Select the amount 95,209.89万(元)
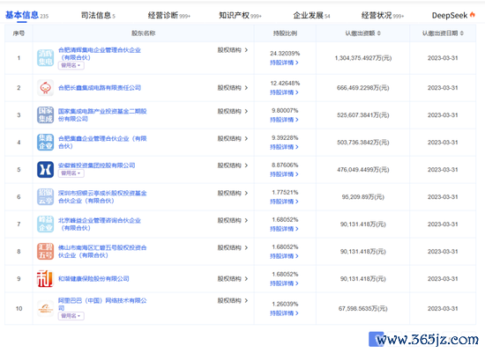Image resolution: width=485 pixels, height=353 pixels. (x=363, y=196)
